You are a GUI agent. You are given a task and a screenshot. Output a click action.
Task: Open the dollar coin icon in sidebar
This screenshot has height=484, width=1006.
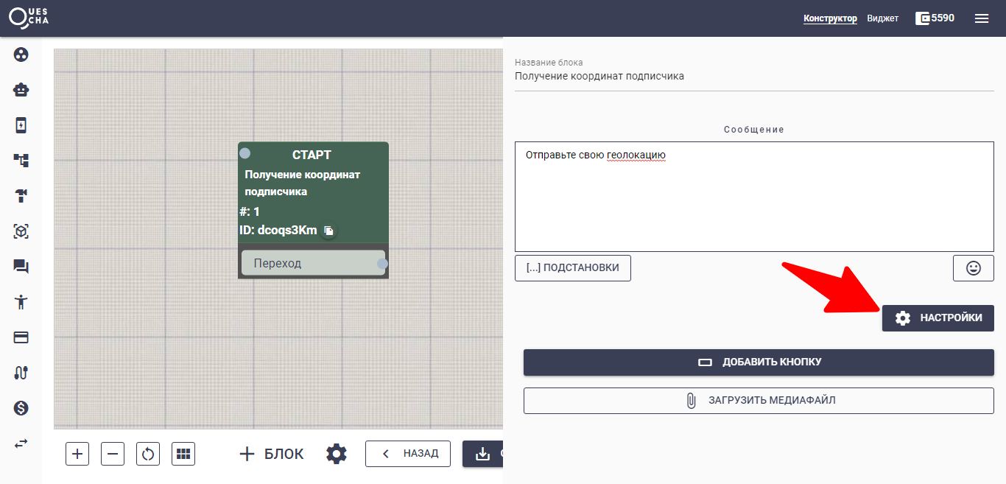click(x=21, y=408)
